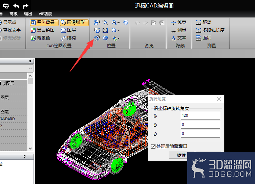Expand the 3D orbit dropdown arrow
This screenshot has width=255, height=184.
[x=119, y=38]
